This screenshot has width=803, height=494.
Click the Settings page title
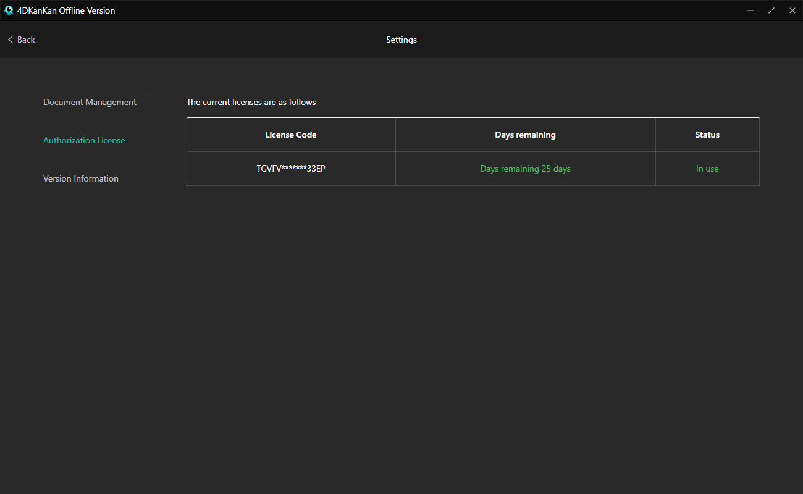401,40
